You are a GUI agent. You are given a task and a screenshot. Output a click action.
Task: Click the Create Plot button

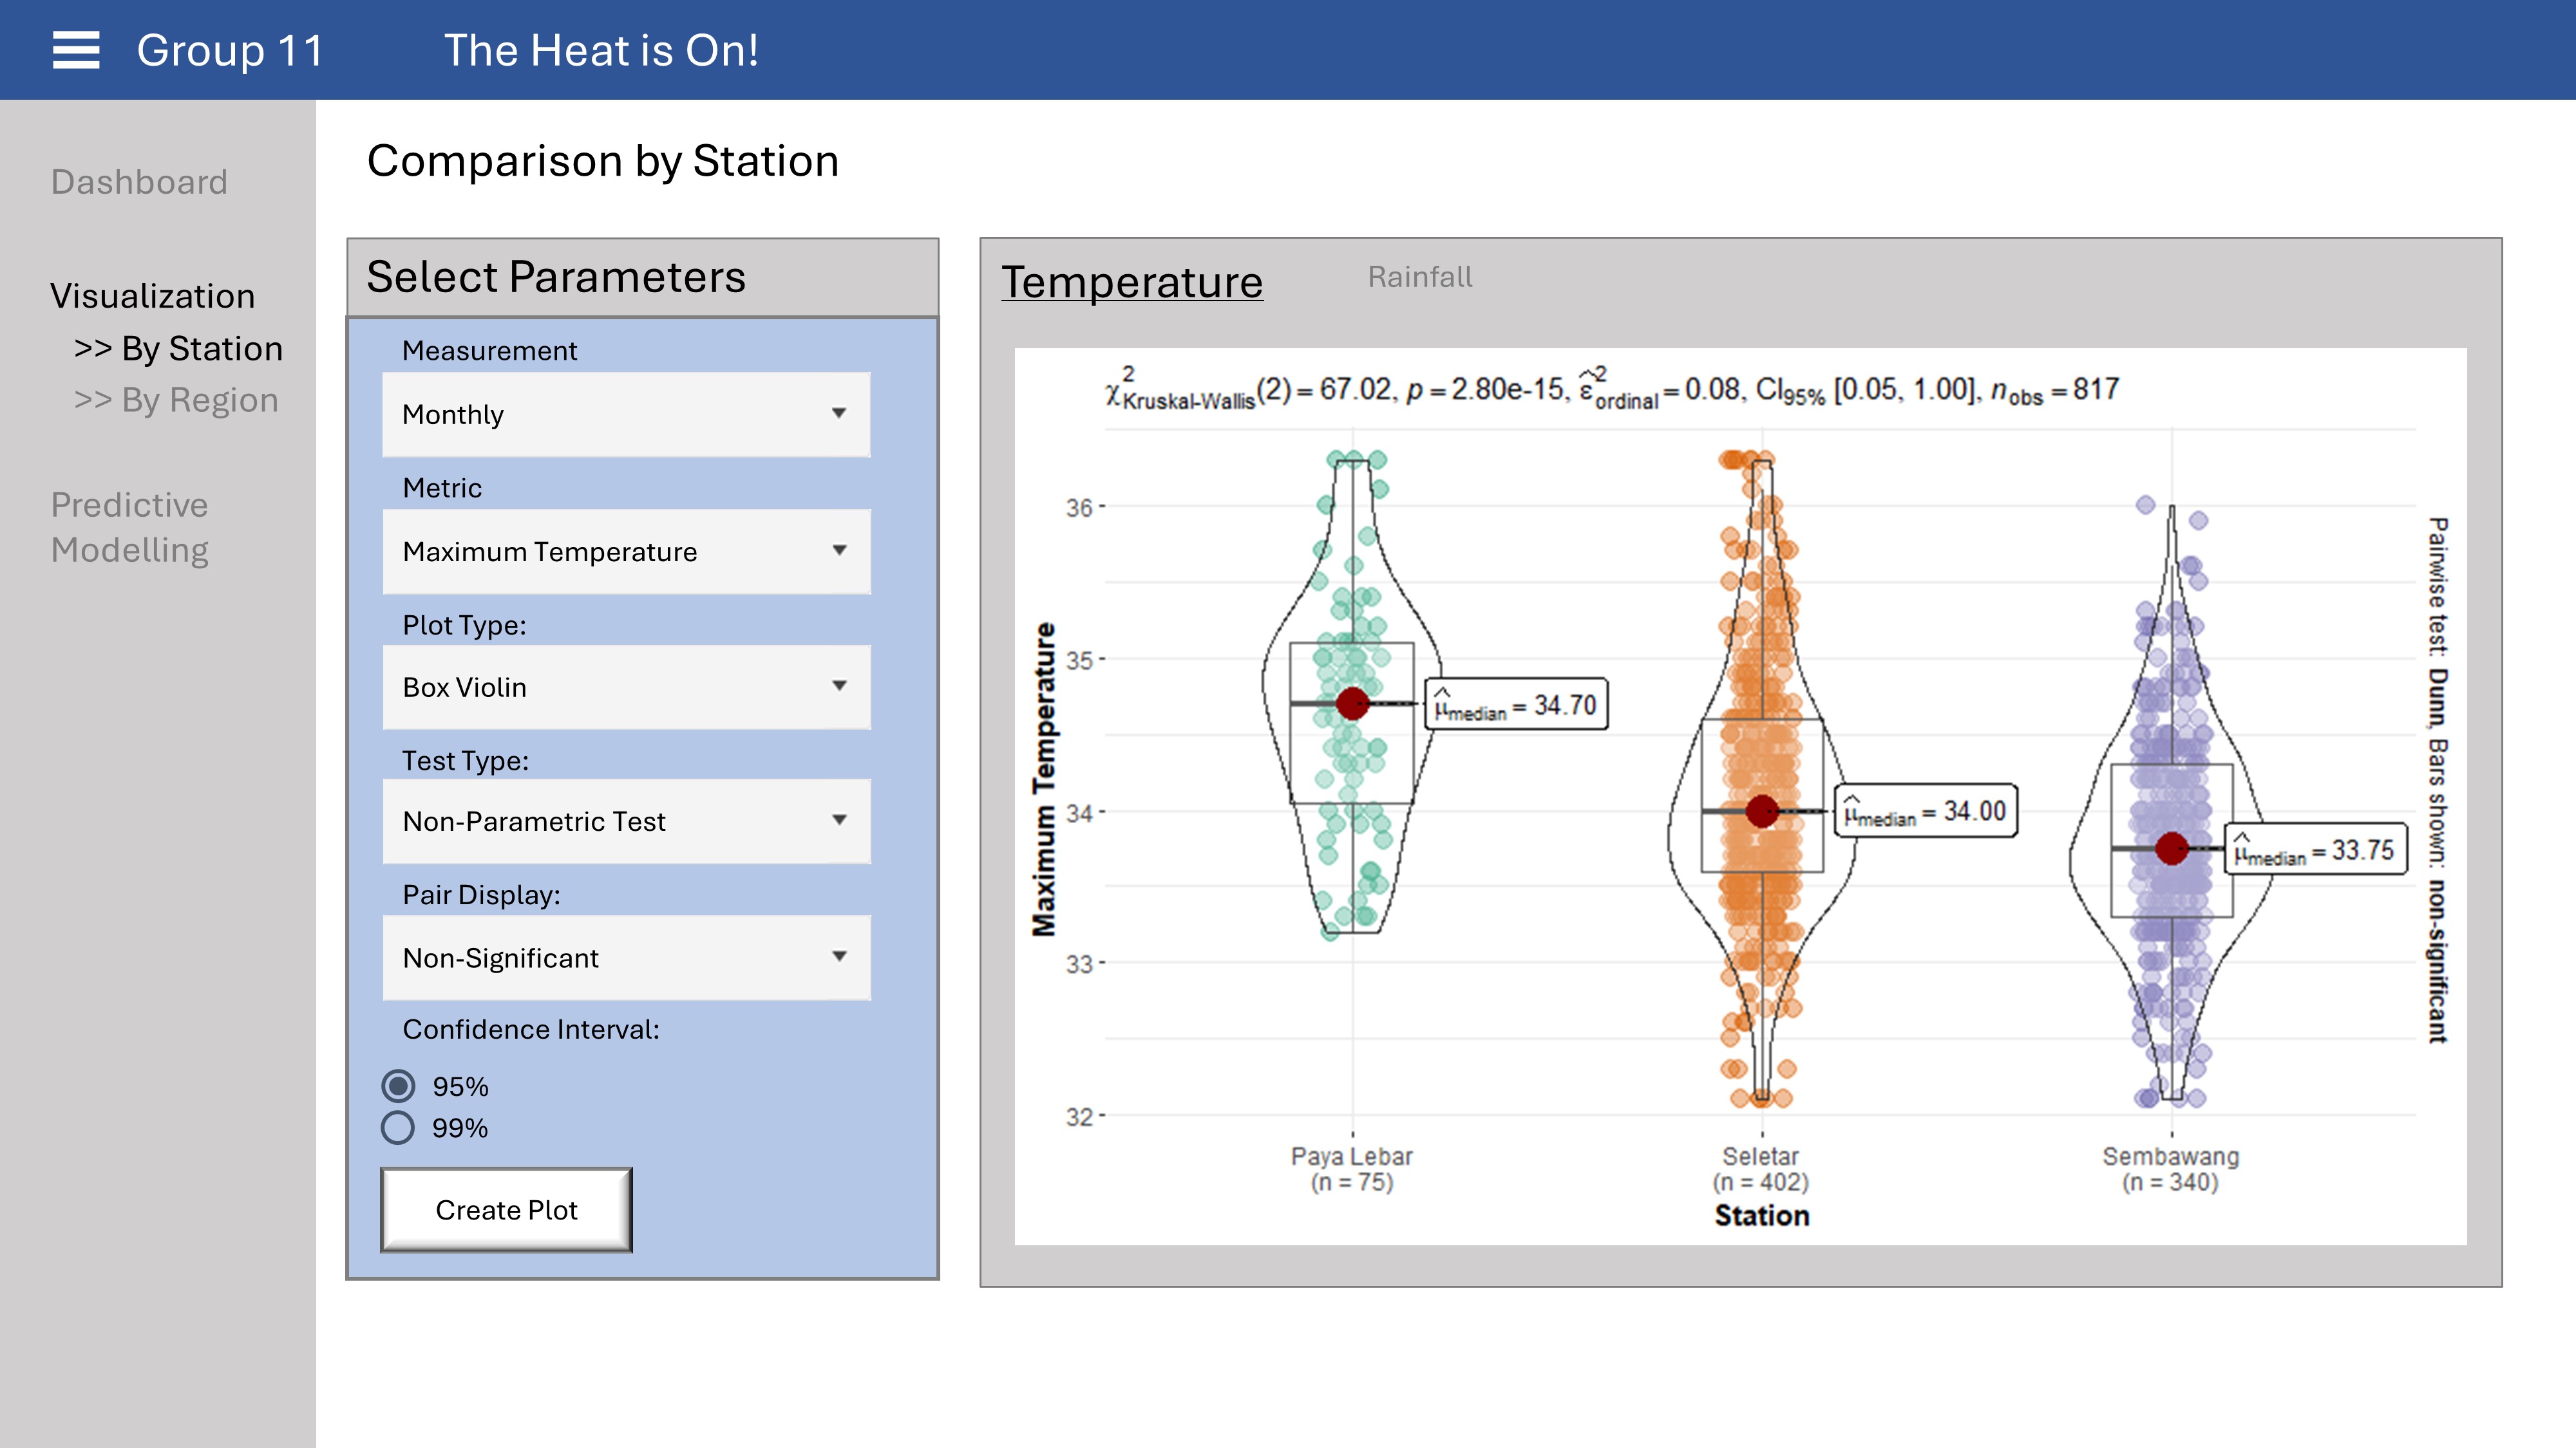tap(506, 1209)
